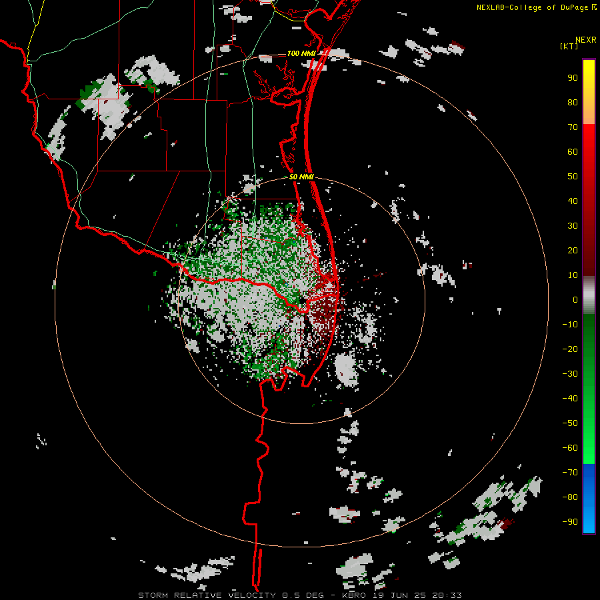Click the -10 knots scale label
The image size is (600, 600).
[570, 325]
